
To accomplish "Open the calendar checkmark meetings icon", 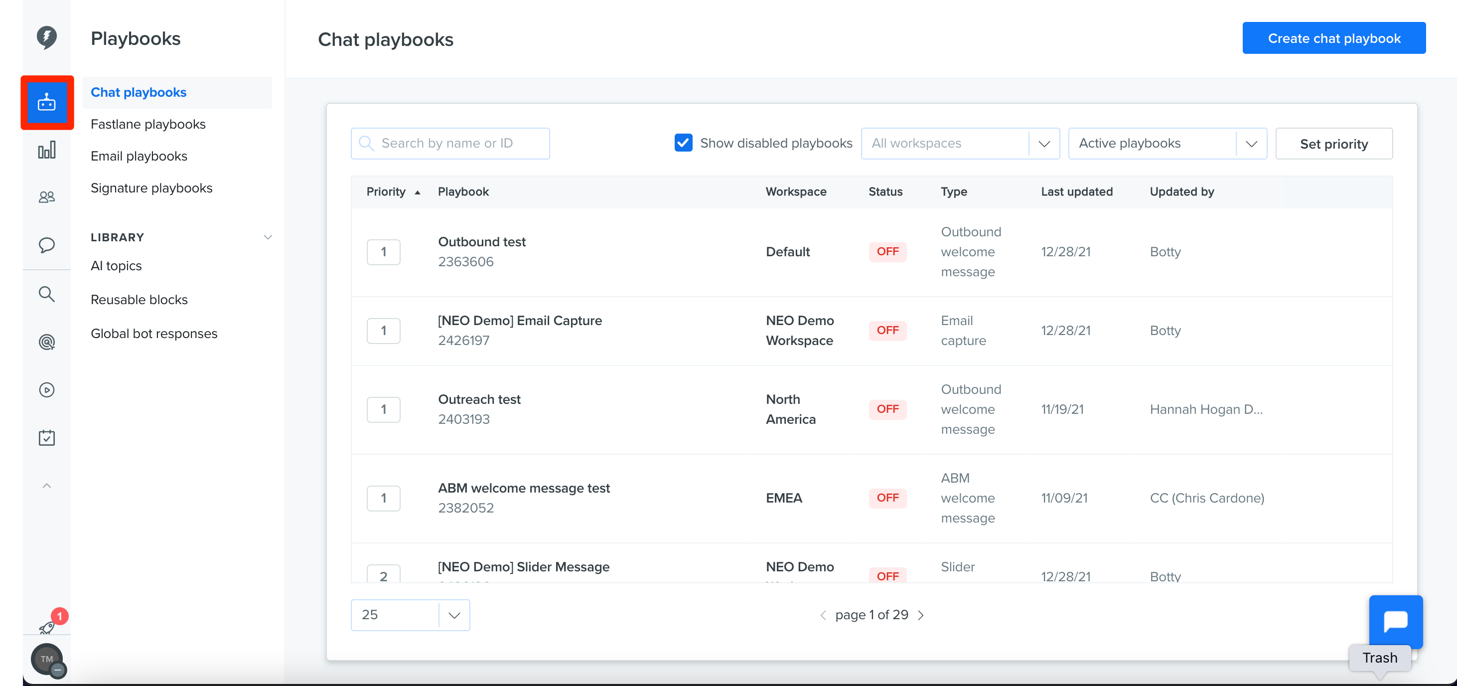I will click(x=47, y=438).
